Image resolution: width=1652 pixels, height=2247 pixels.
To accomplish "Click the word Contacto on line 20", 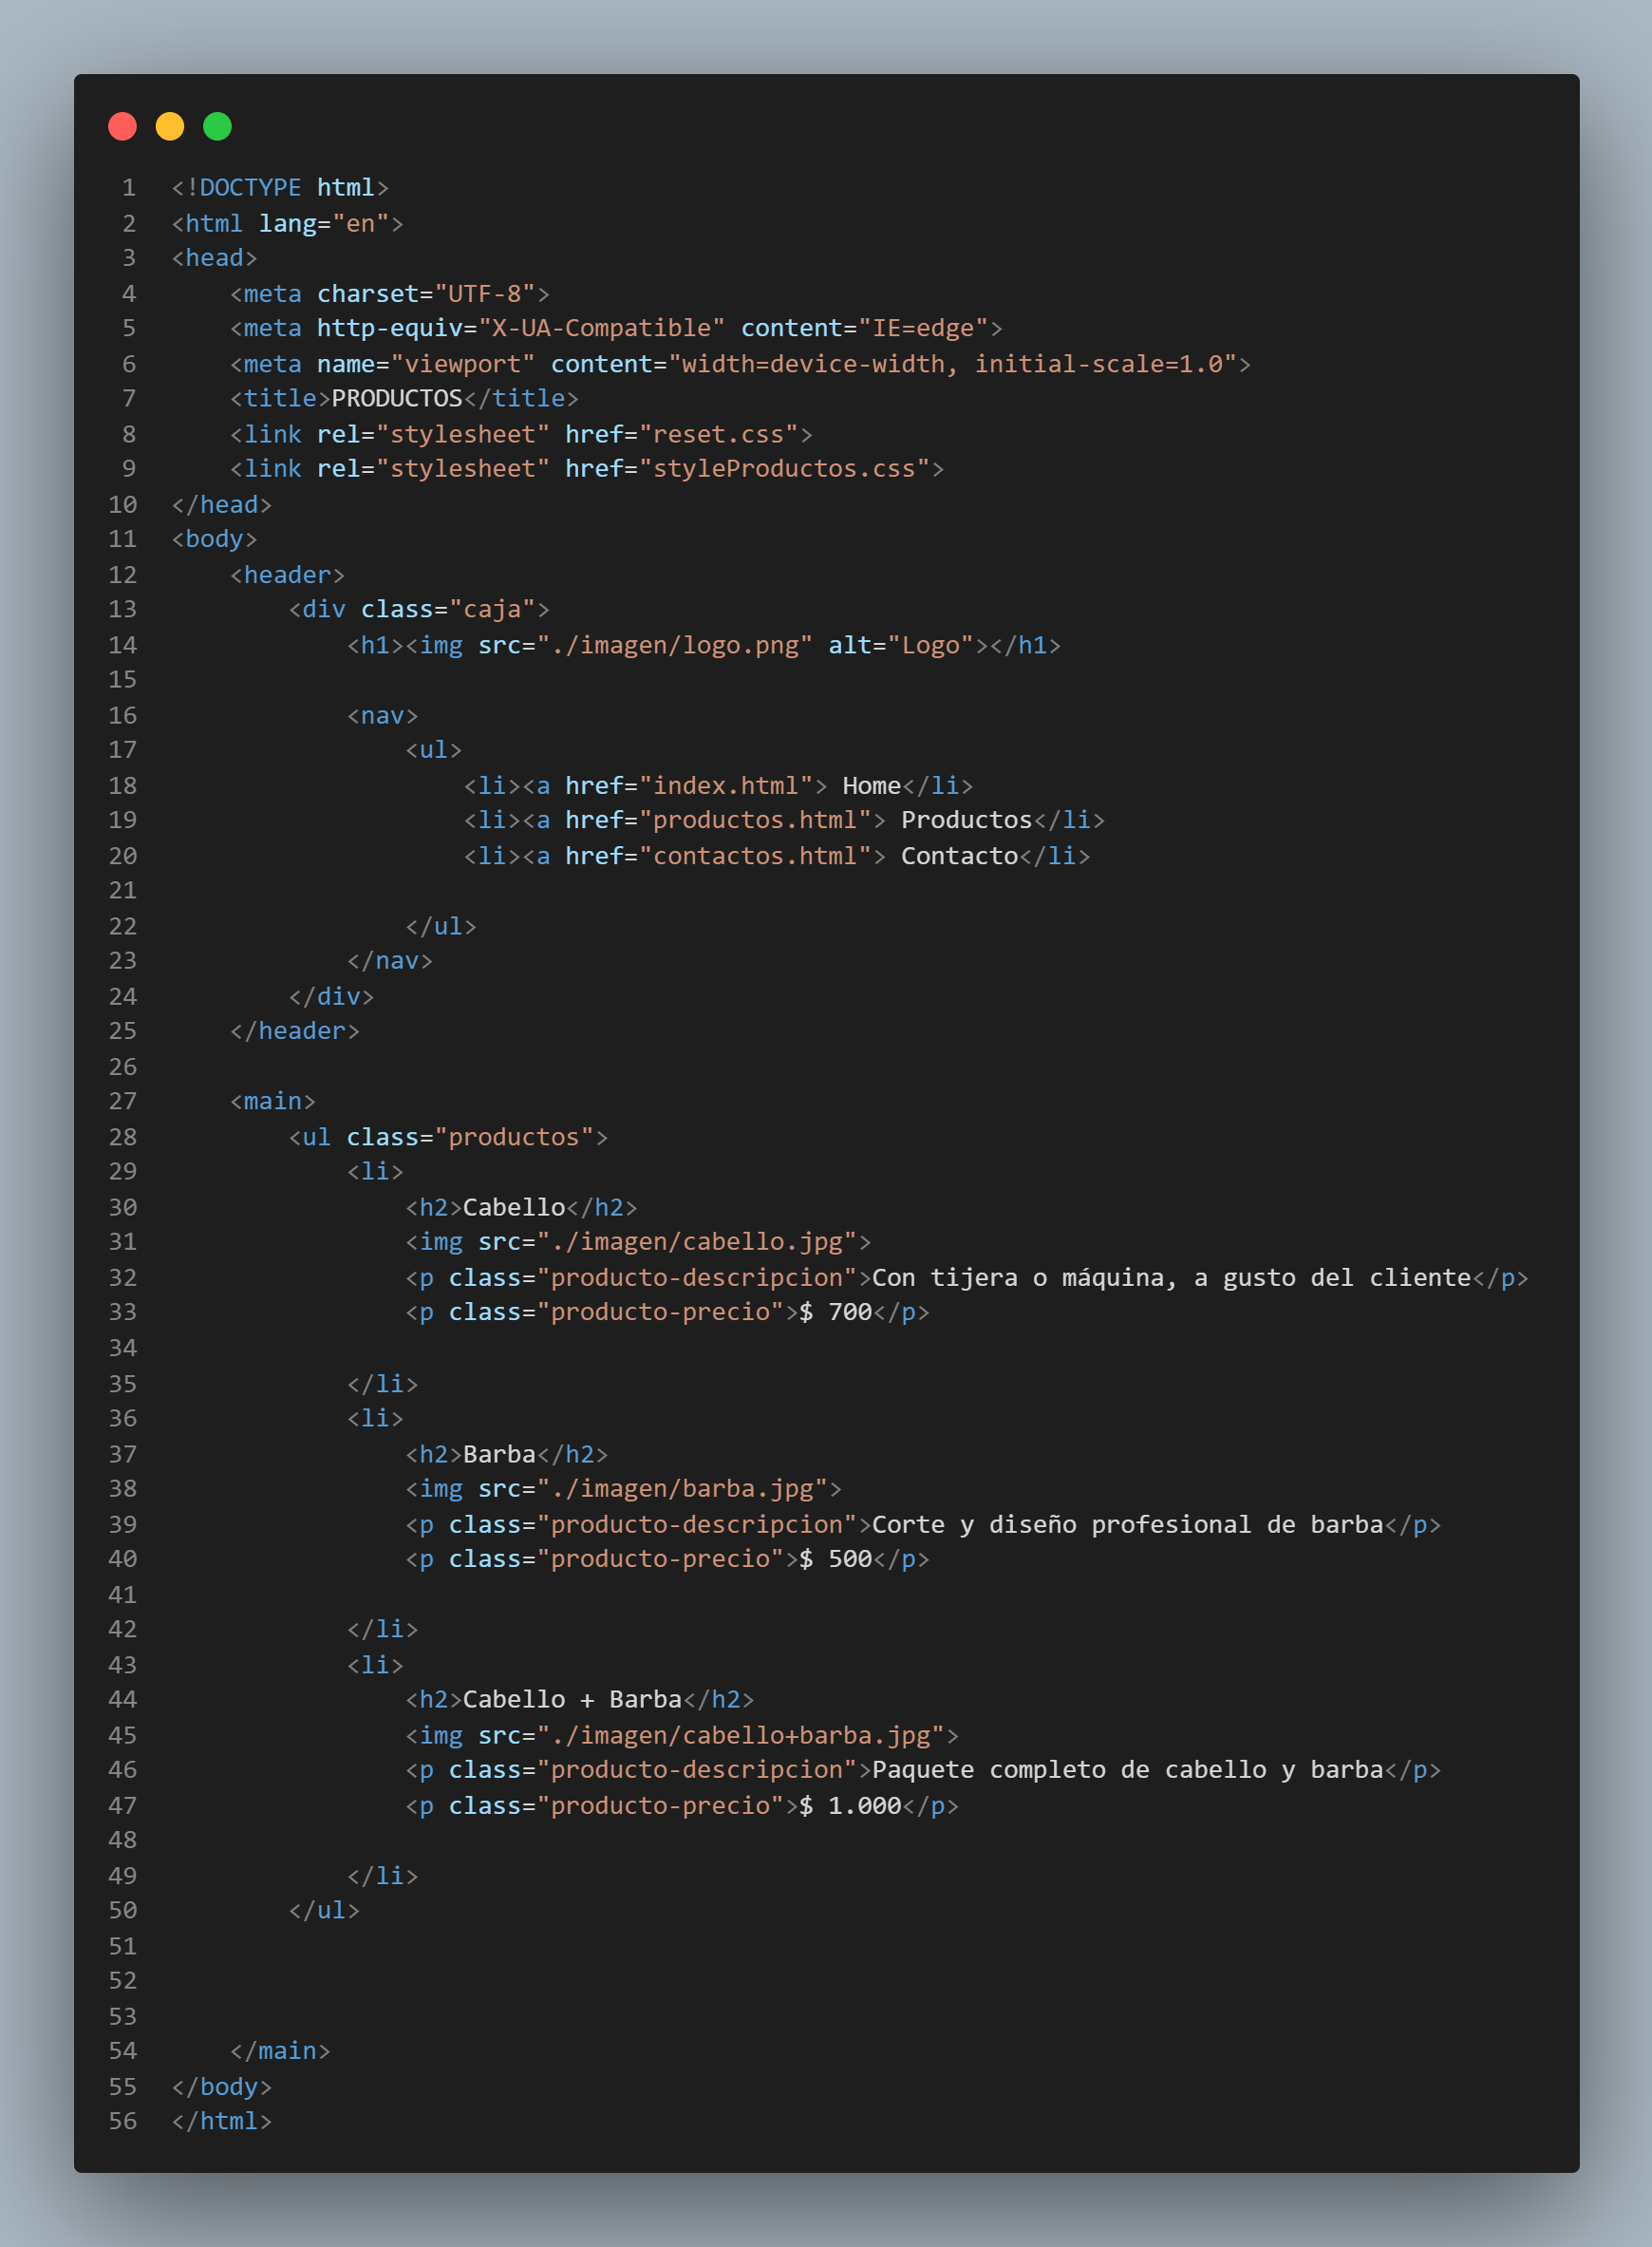I will [x=960, y=856].
